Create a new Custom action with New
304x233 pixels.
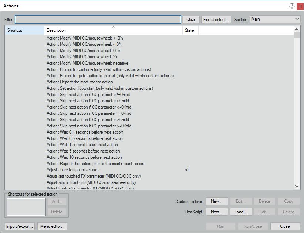tap(217, 201)
